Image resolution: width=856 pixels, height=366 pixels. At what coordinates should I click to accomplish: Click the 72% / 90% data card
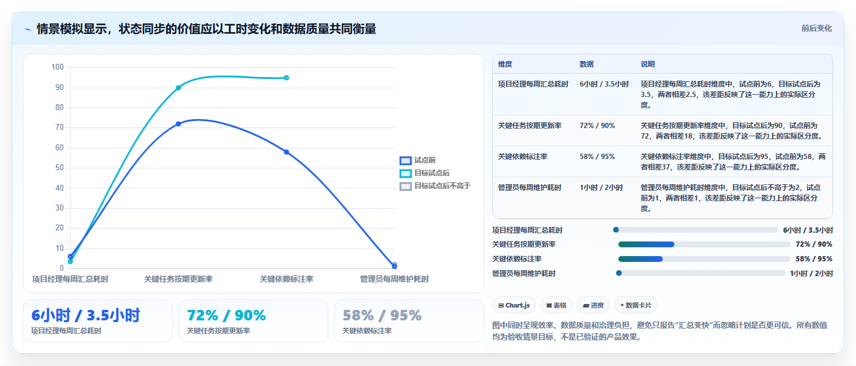(254, 321)
